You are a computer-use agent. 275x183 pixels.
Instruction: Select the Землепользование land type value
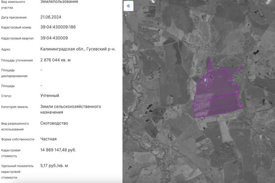59,2
